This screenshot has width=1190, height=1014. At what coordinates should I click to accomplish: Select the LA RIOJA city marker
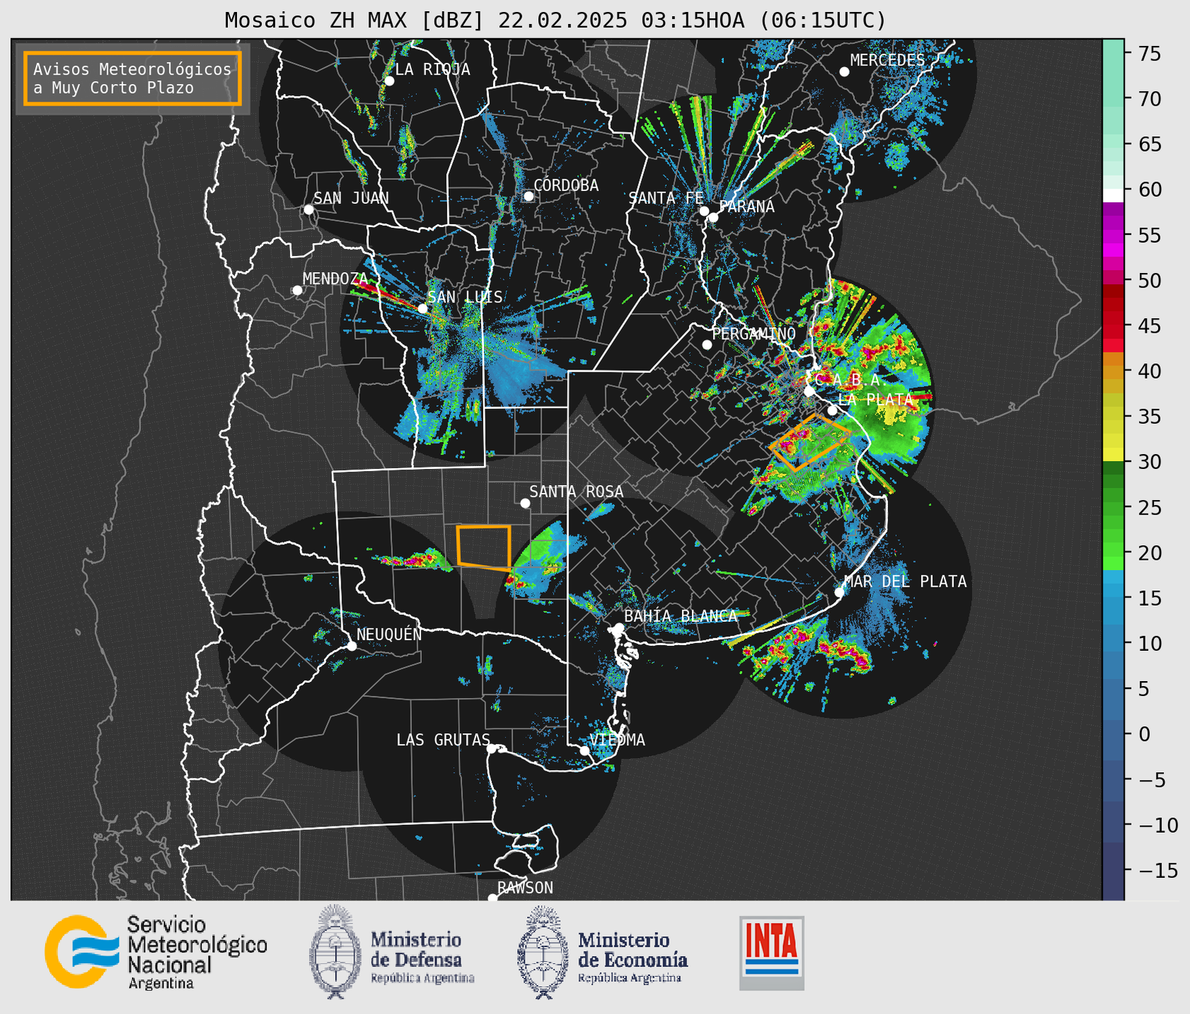(389, 81)
